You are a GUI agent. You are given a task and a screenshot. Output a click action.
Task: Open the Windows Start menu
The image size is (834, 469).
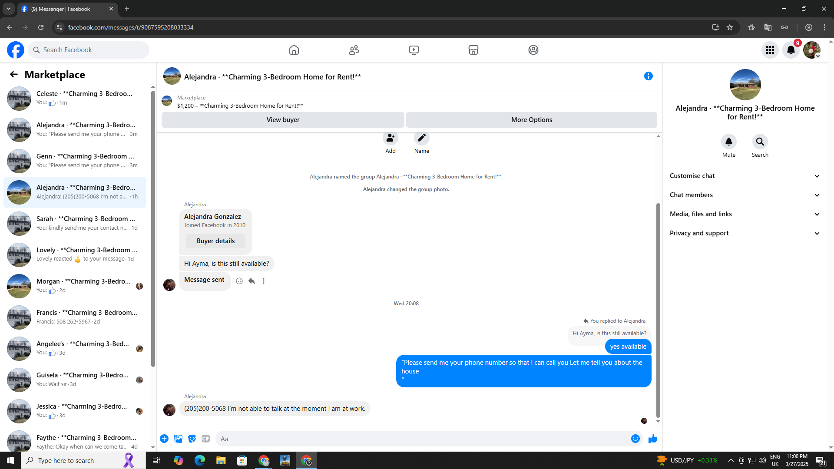click(10, 460)
